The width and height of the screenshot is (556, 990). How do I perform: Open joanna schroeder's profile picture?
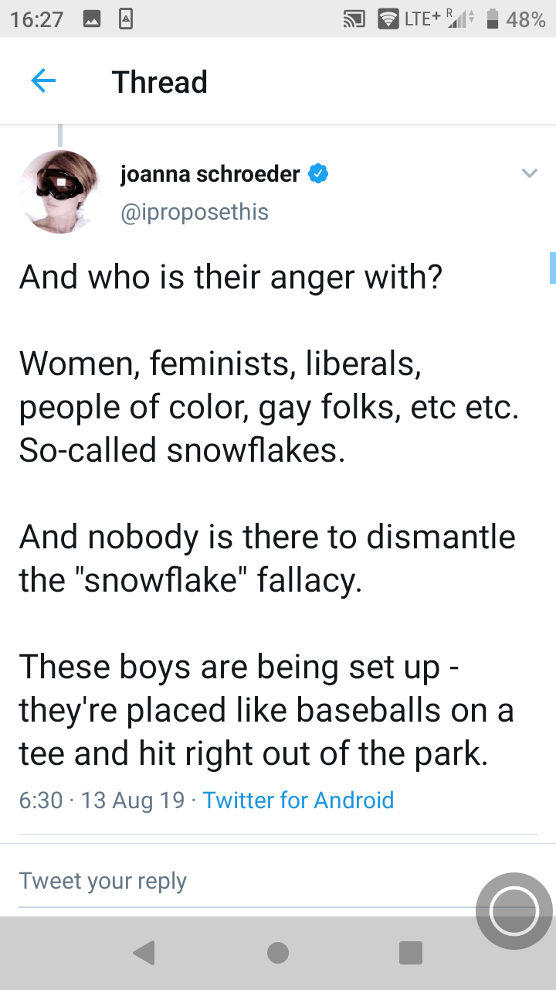[x=59, y=192]
